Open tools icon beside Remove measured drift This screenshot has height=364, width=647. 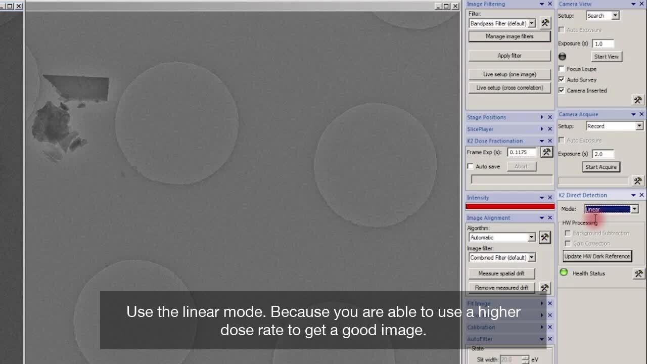(544, 288)
